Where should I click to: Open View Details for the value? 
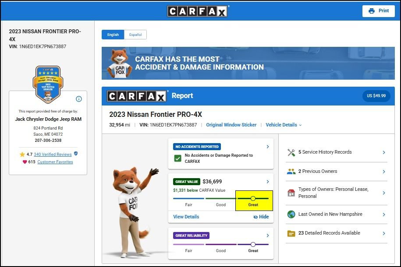[x=186, y=217]
